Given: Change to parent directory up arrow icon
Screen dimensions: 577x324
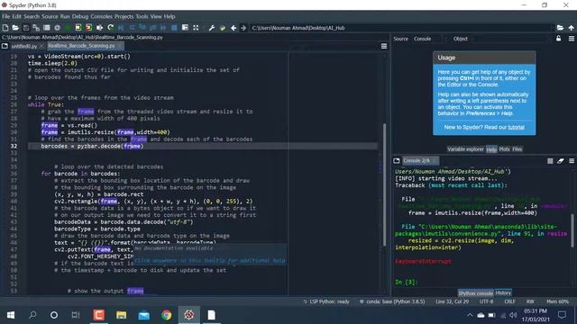Looking at the screenshot, I should pyautogui.click(x=571, y=28).
